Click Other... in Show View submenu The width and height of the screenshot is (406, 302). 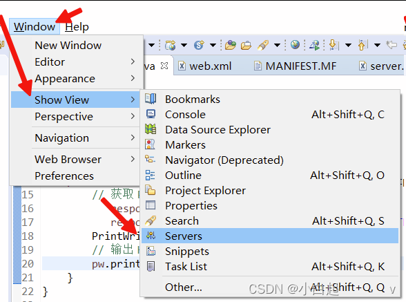[270, 287]
